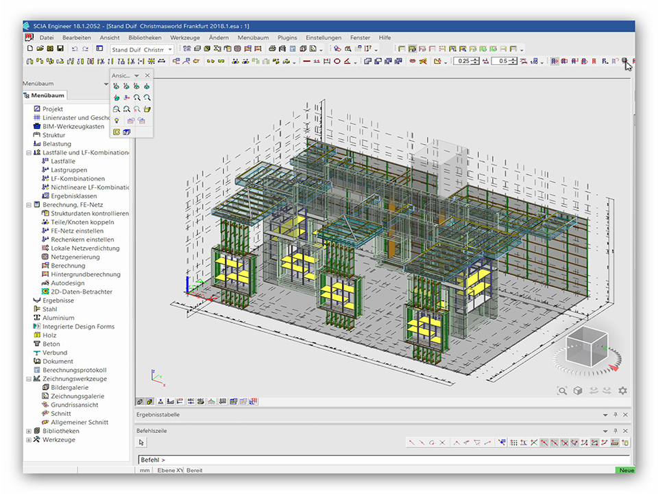Click the New project icon
The height and width of the screenshot is (494, 658).
coord(29,49)
